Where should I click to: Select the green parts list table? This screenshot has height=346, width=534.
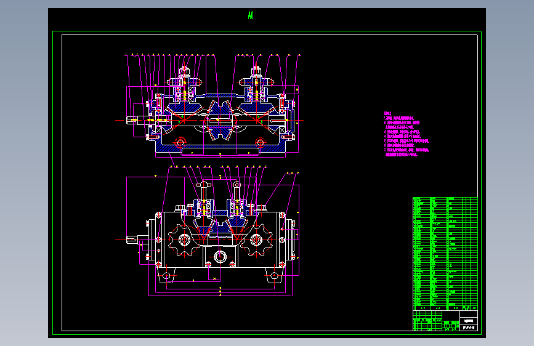click(x=445, y=254)
